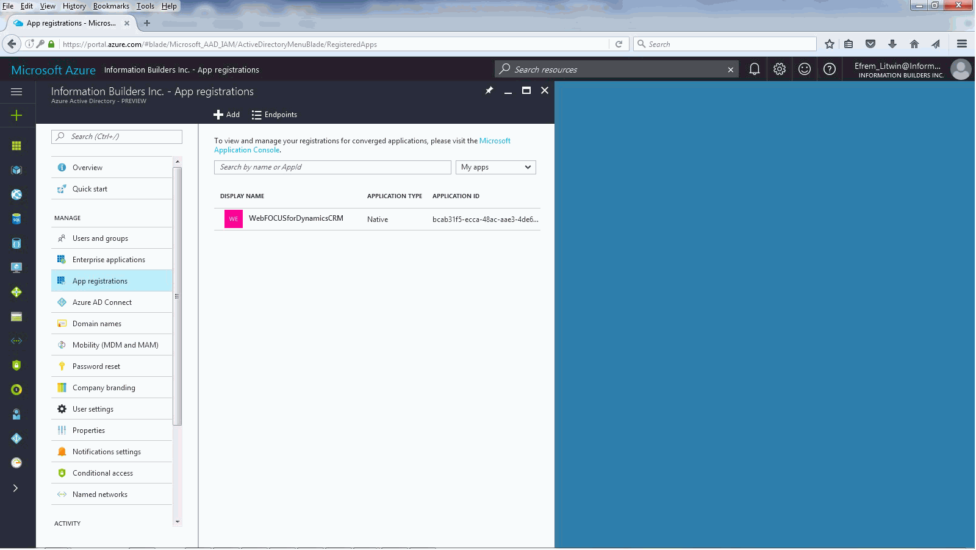Open the help question mark icon
The height and width of the screenshot is (550, 976).
pyautogui.click(x=830, y=69)
